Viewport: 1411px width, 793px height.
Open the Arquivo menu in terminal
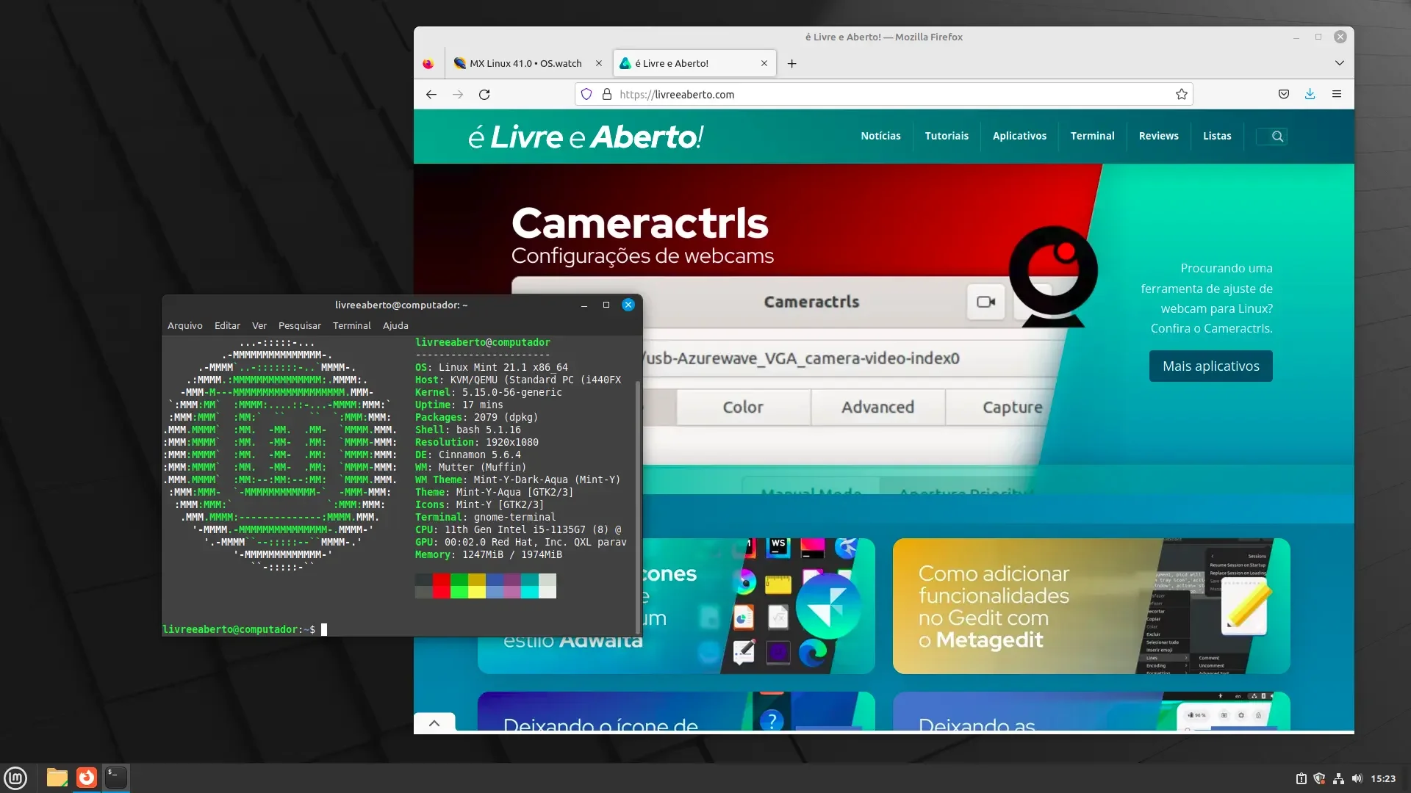tap(184, 325)
